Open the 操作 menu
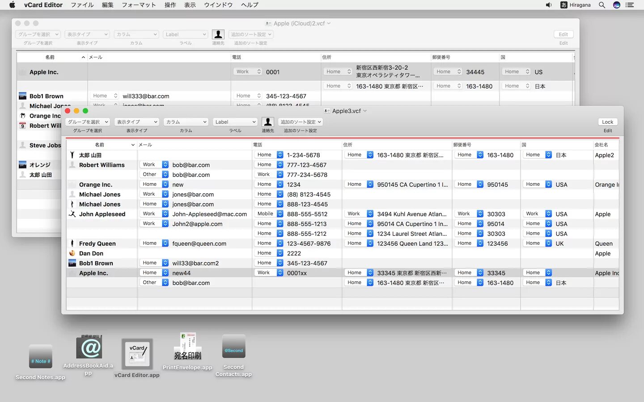The height and width of the screenshot is (402, 644). [170, 5]
